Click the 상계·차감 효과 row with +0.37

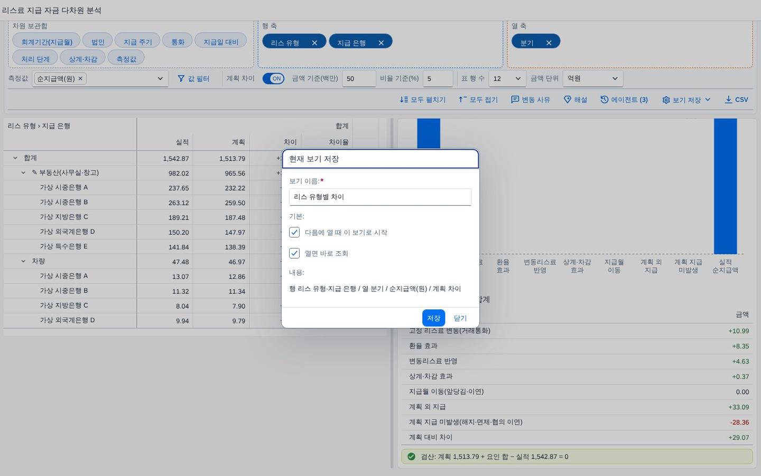(x=577, y=377)
